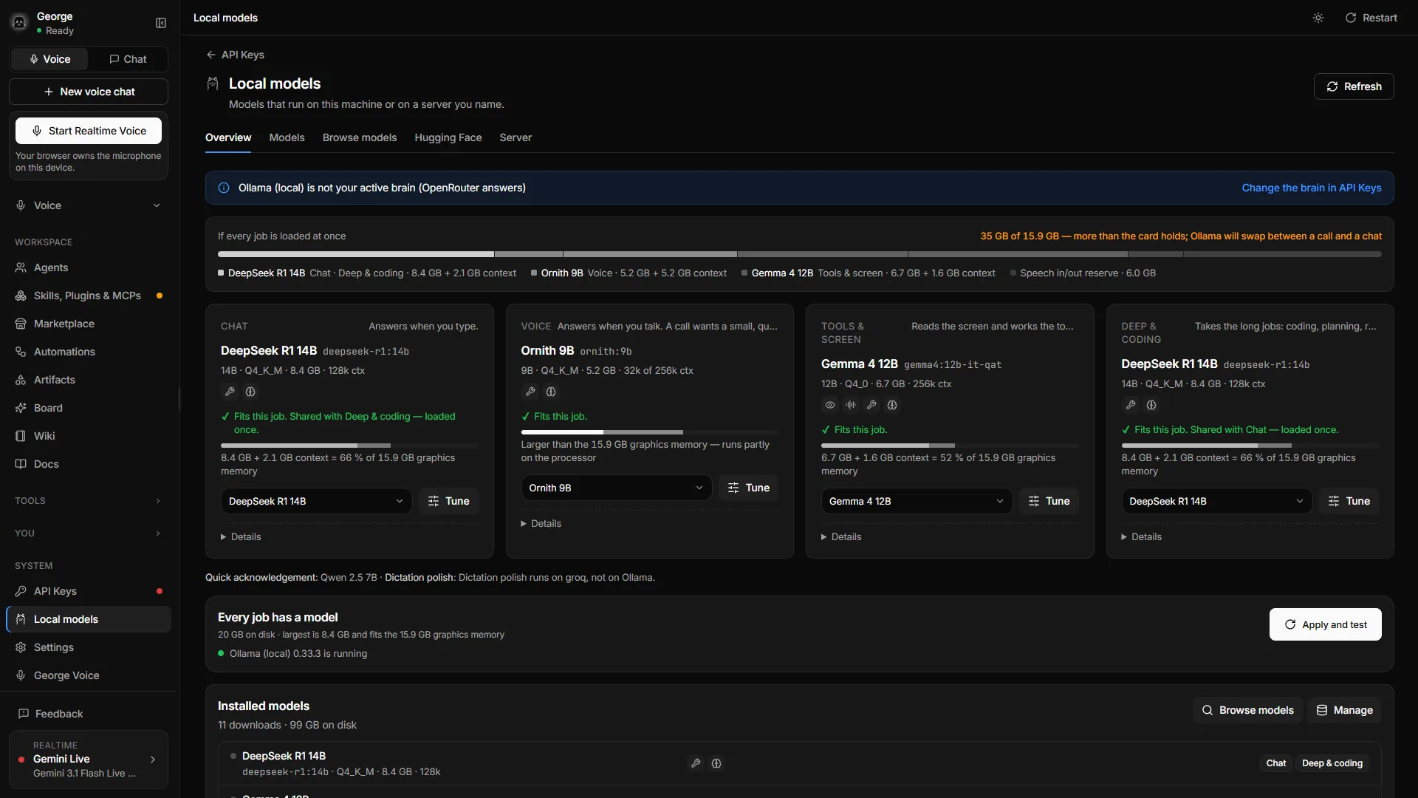This screenshot has height=798, width=1418.
Task: Open the Voice job Ornith 9B dropdown
Action: [617, 488]
